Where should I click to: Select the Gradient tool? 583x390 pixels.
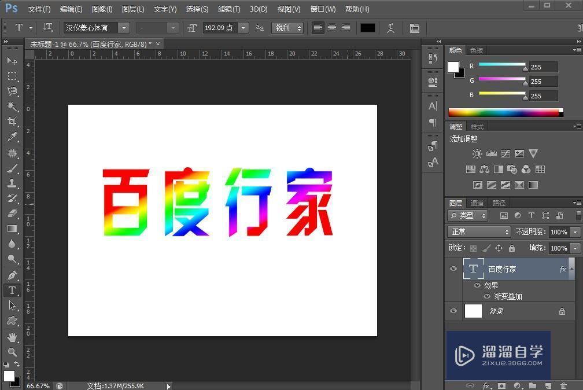(x=12, y=229)
